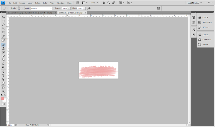The height and width of the screenshot is (127, 215).
Task: Open the Screen Mode dropdown
Action: pyautogui.click(x=130, y=3)
